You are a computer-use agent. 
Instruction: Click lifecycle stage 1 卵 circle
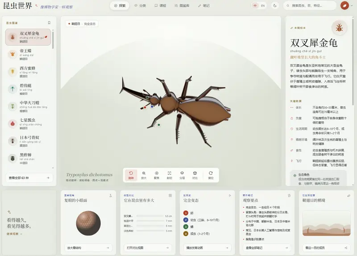[186, 213]
